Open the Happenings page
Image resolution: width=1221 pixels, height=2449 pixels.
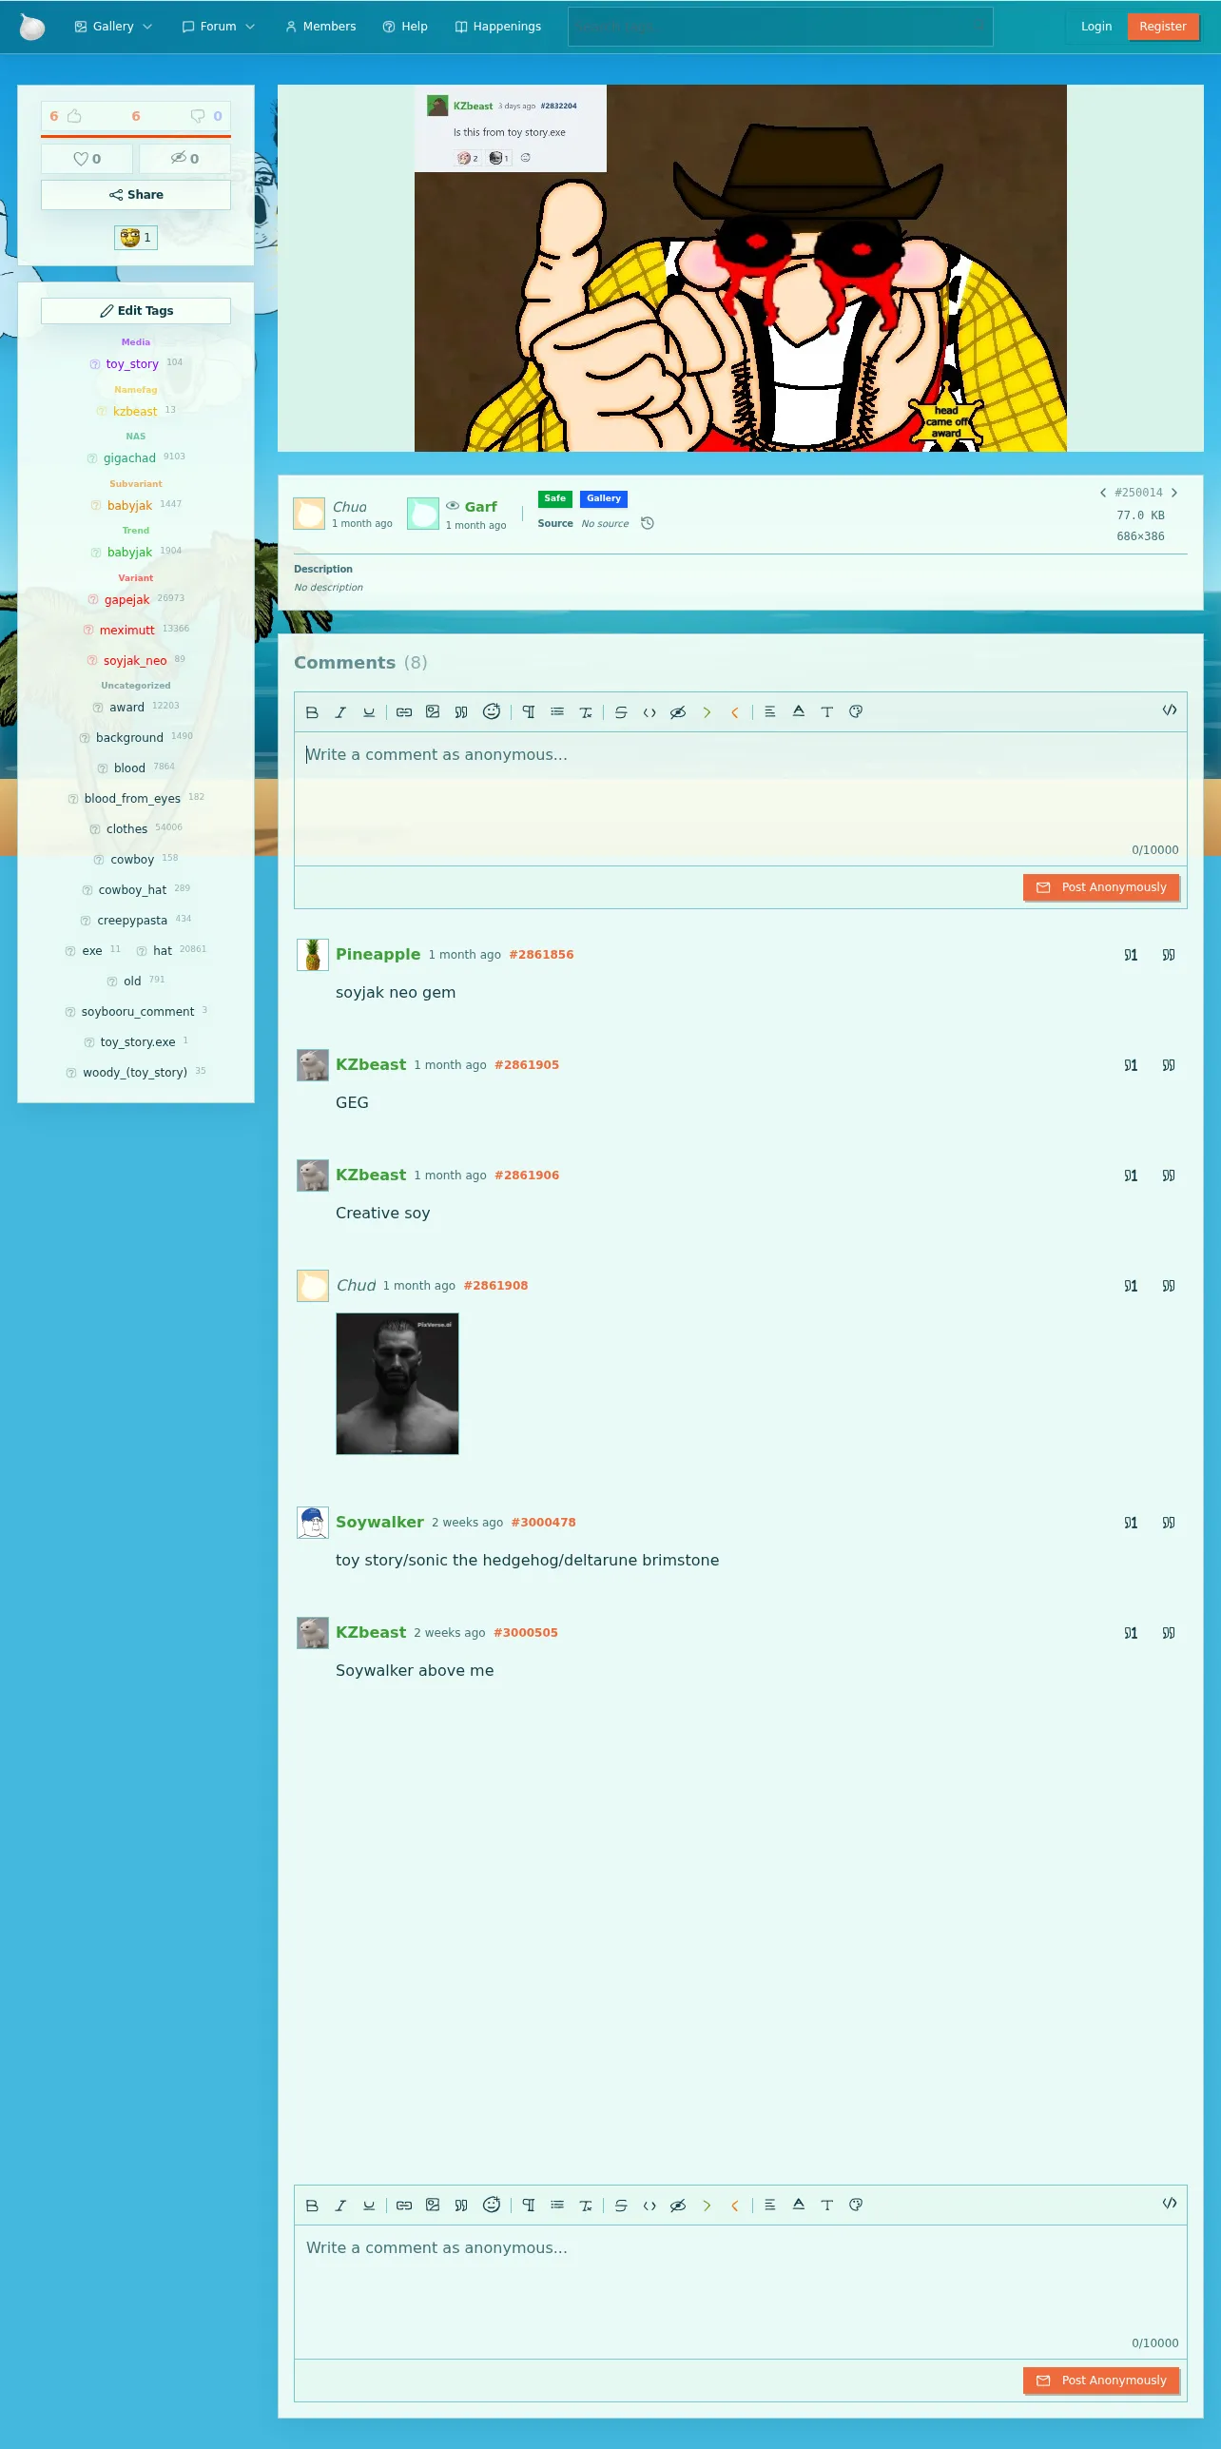click(498, 27)
